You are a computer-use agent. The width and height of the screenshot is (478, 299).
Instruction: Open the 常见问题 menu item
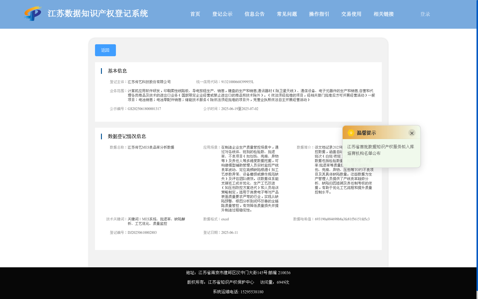(287, 14)
